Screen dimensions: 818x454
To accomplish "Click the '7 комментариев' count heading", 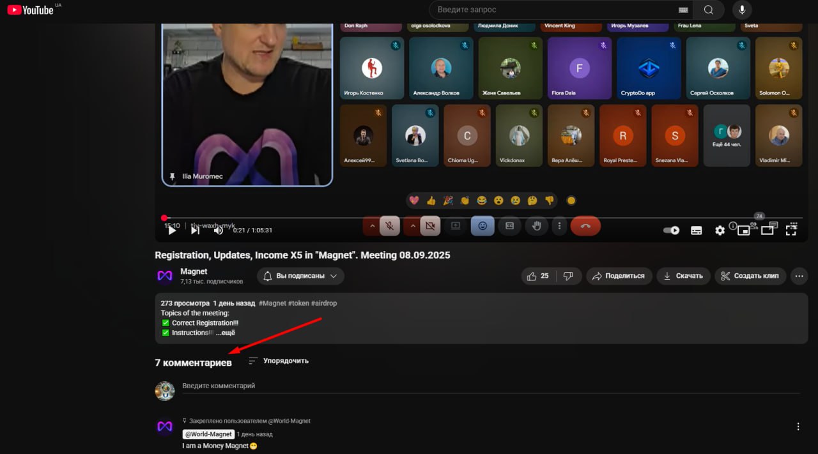I will click(x=193, y=363).
